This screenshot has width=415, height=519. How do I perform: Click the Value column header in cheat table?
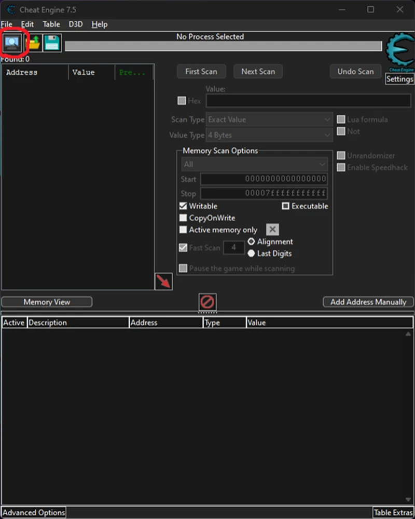(329, 323)
